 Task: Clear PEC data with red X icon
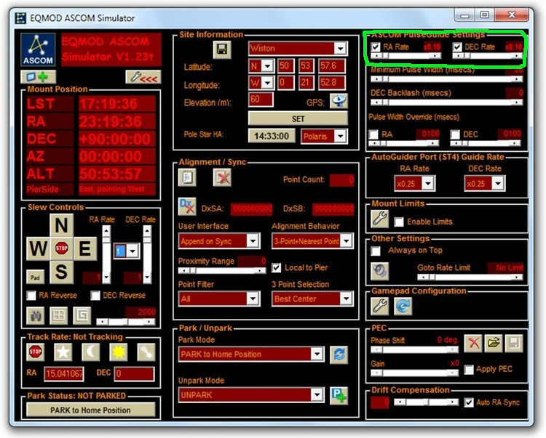(x=473, y=344)
